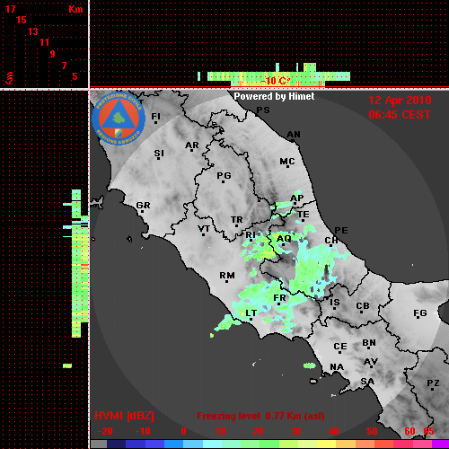Click the Protezione Civile Regione Abruzzo logo
The width and height of the screenshot is (449, 449).
coord(119,119)
